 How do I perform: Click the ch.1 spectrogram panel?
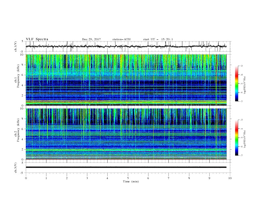click(126, 80)
